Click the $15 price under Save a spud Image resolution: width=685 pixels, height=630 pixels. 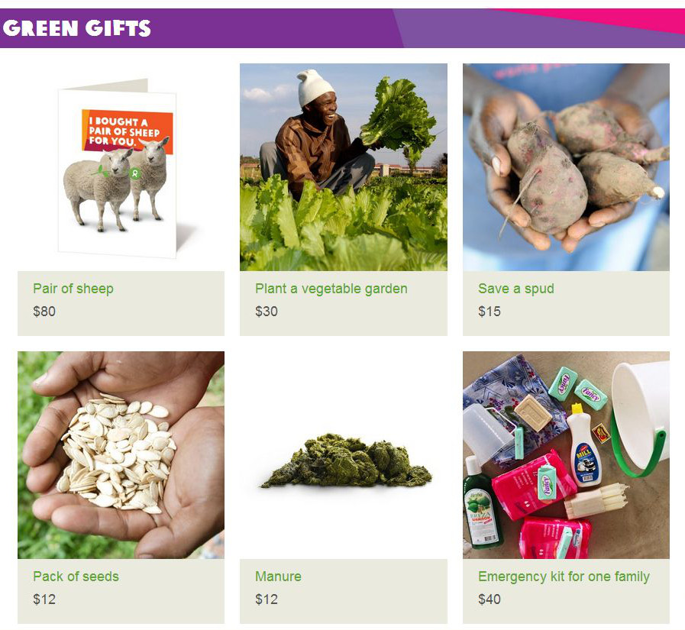[x=490, y=311]
